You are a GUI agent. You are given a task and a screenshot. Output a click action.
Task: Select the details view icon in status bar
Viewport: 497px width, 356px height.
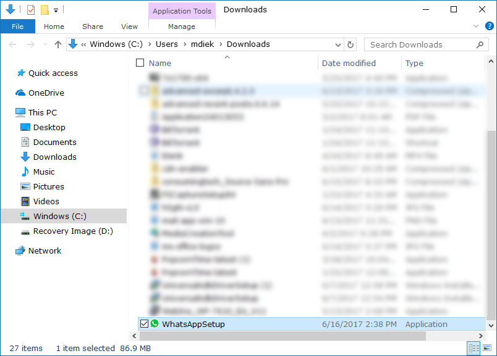473,348
